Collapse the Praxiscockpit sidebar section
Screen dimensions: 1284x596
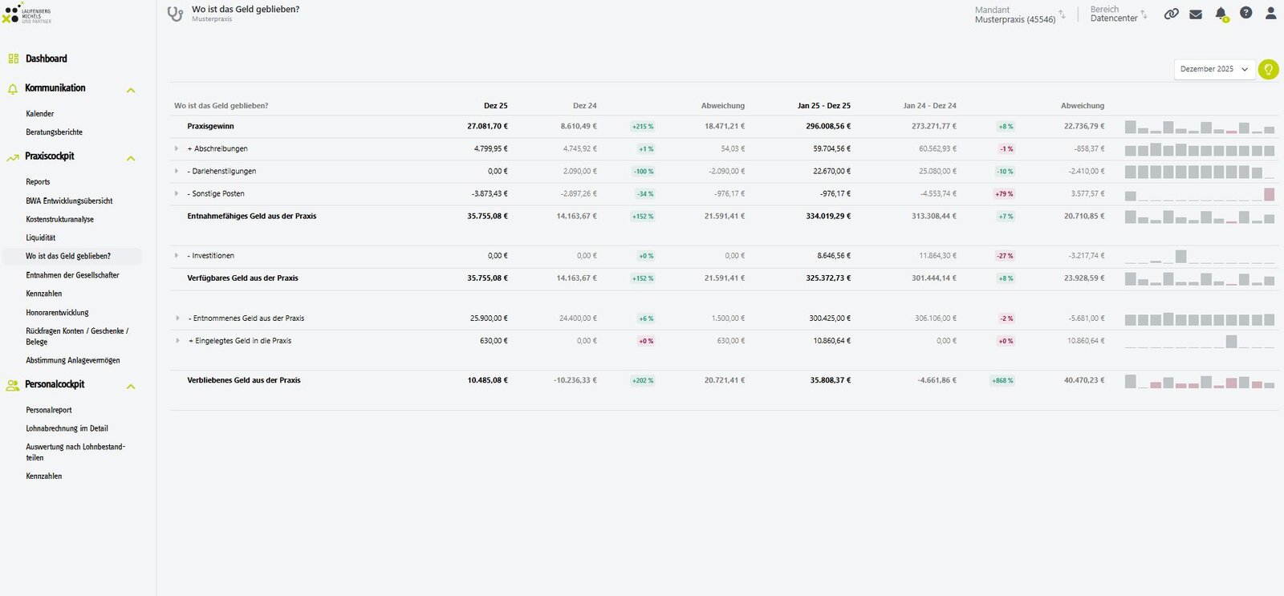click(131, 158)
